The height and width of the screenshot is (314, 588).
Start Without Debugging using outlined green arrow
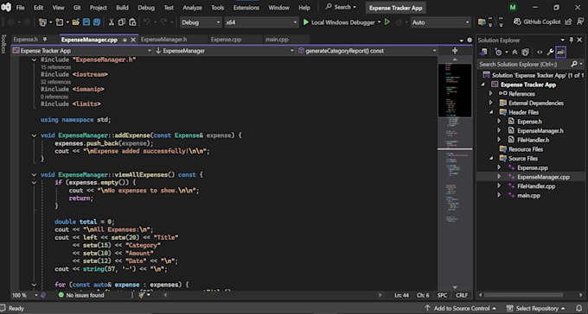[x=387, y=22]
